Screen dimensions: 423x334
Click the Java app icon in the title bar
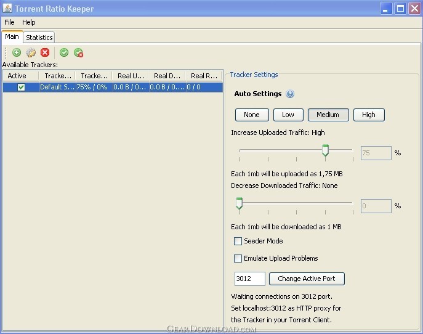pos(7,8)
